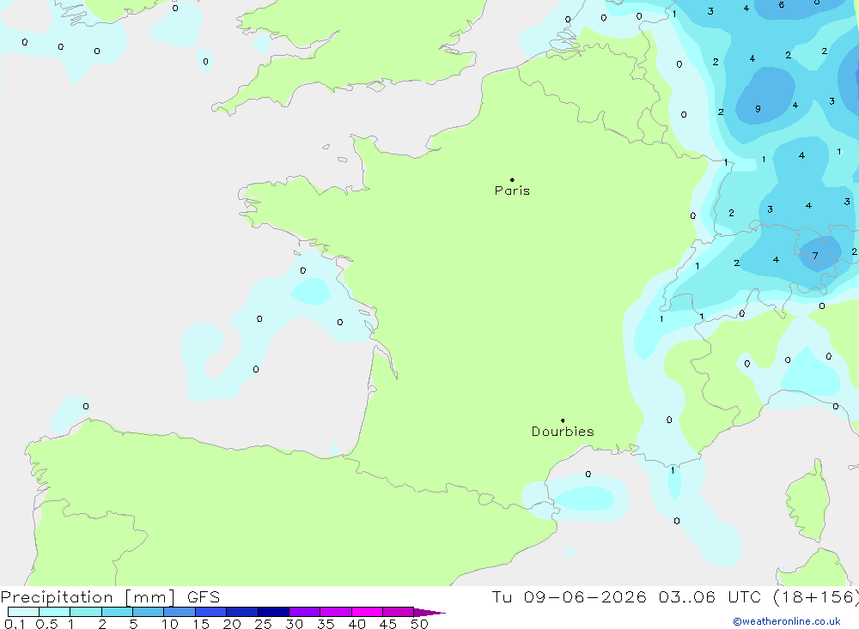Click the legend label 10
This screenshot has height=629, width=859.
170,624
